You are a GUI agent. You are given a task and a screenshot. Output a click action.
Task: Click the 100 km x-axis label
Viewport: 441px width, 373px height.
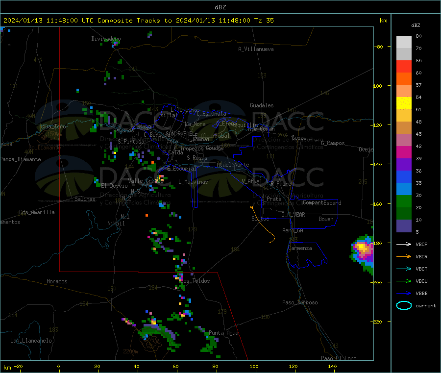click(x=254, y=366)
